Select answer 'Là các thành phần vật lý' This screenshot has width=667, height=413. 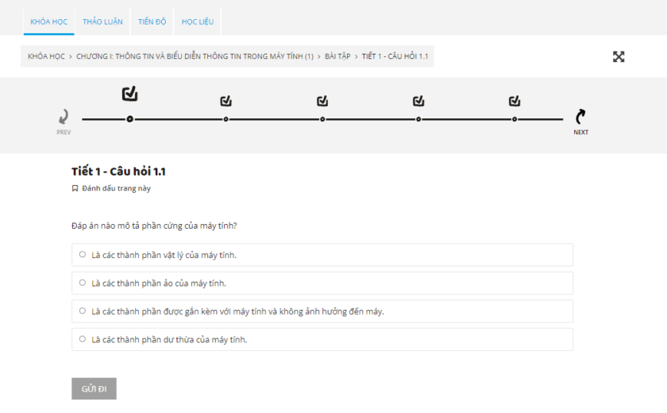(83, 255)
